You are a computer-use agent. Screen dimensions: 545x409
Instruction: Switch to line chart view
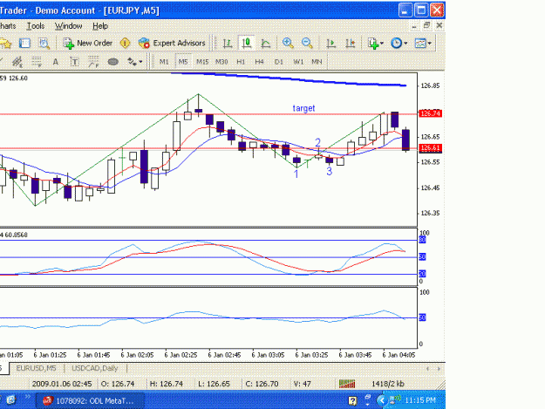click(x=266, y=43)
